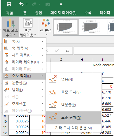The image size is (114, 136).
Task: Open the 빠른 레이아웃 dropdown
Action: [28, 27]
